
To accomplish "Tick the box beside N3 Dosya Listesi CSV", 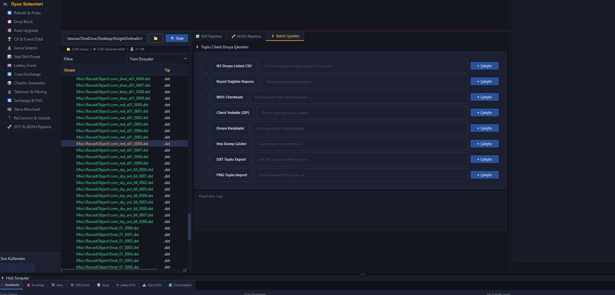I will [x=206, y=66].
